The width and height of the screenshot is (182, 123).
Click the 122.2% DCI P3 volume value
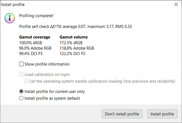(72, 53)
